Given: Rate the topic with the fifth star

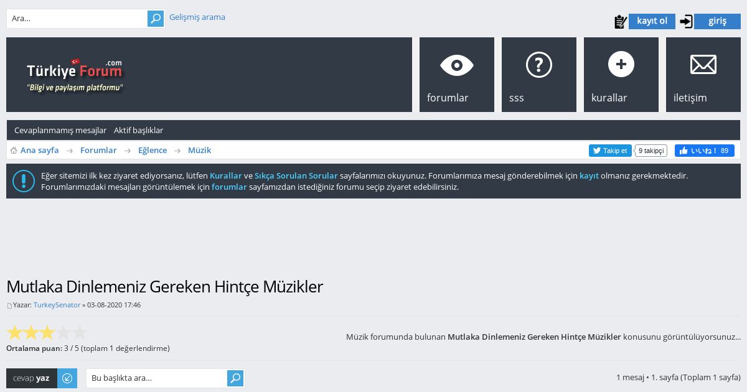Looking at the screenshot, I should pyautogui.click(x=80, y=332).
